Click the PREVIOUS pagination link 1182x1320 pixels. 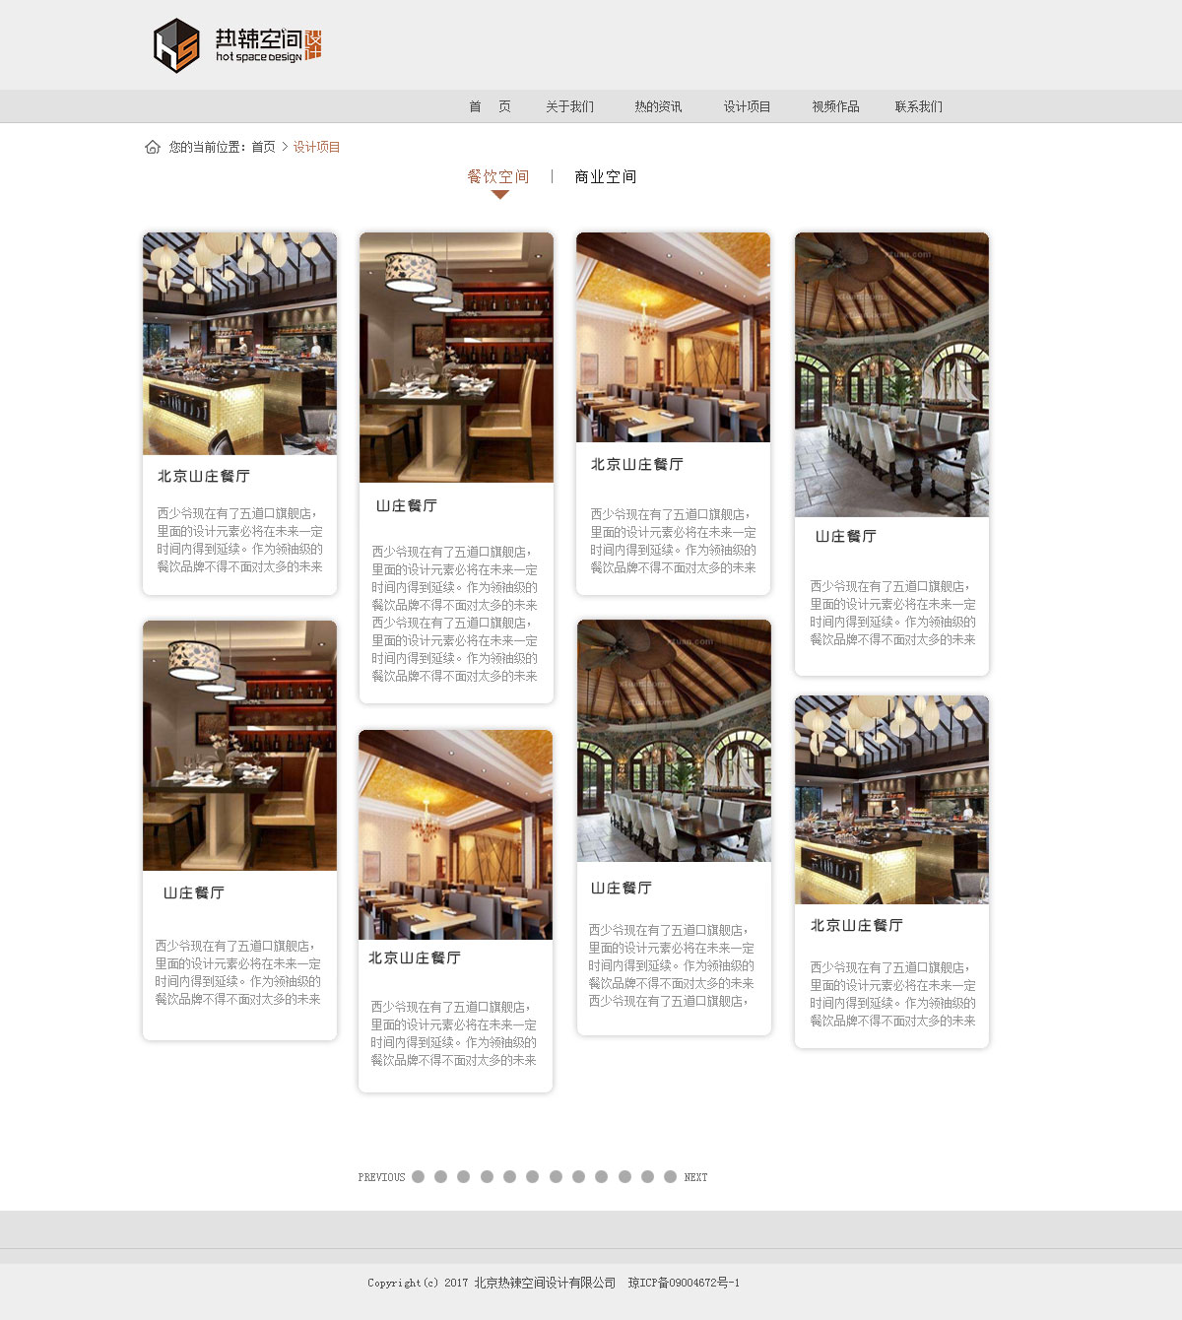[x=381, y=1177]
